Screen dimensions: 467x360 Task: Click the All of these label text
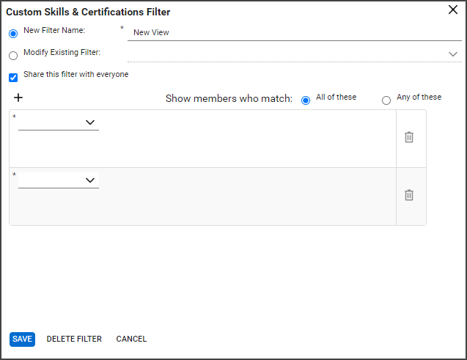(336, 97)
